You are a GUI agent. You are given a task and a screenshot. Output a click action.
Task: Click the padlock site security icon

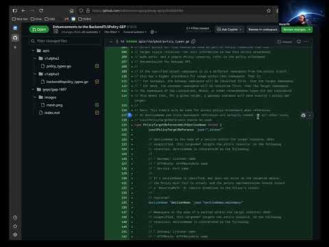(x=88, y=10)
